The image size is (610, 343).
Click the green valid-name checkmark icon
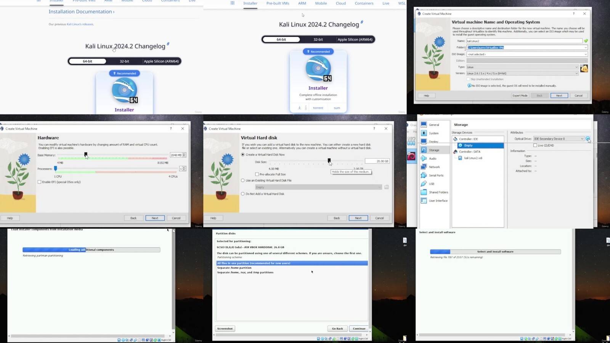(586, 41)
